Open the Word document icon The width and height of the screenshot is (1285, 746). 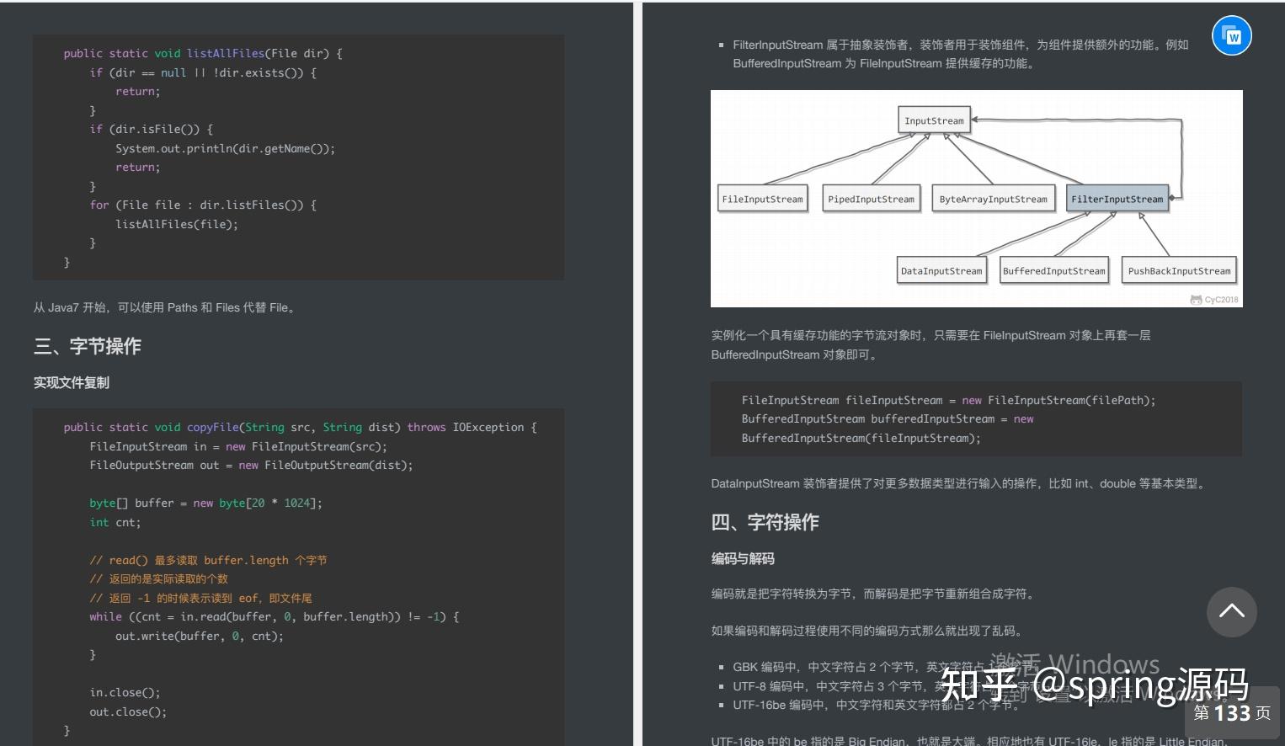click(1231, 35)
